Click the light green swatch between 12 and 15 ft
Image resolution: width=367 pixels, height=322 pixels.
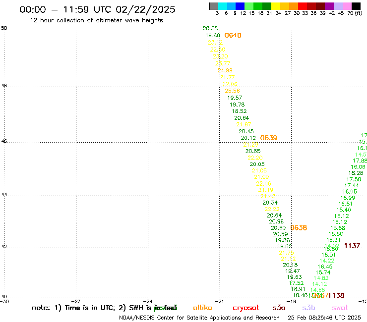coord(249,6)
